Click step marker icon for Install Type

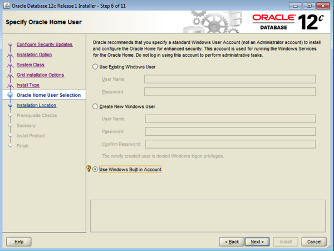point(10,85)
